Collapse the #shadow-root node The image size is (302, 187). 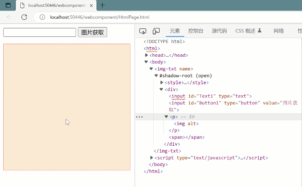click(156, 76)
